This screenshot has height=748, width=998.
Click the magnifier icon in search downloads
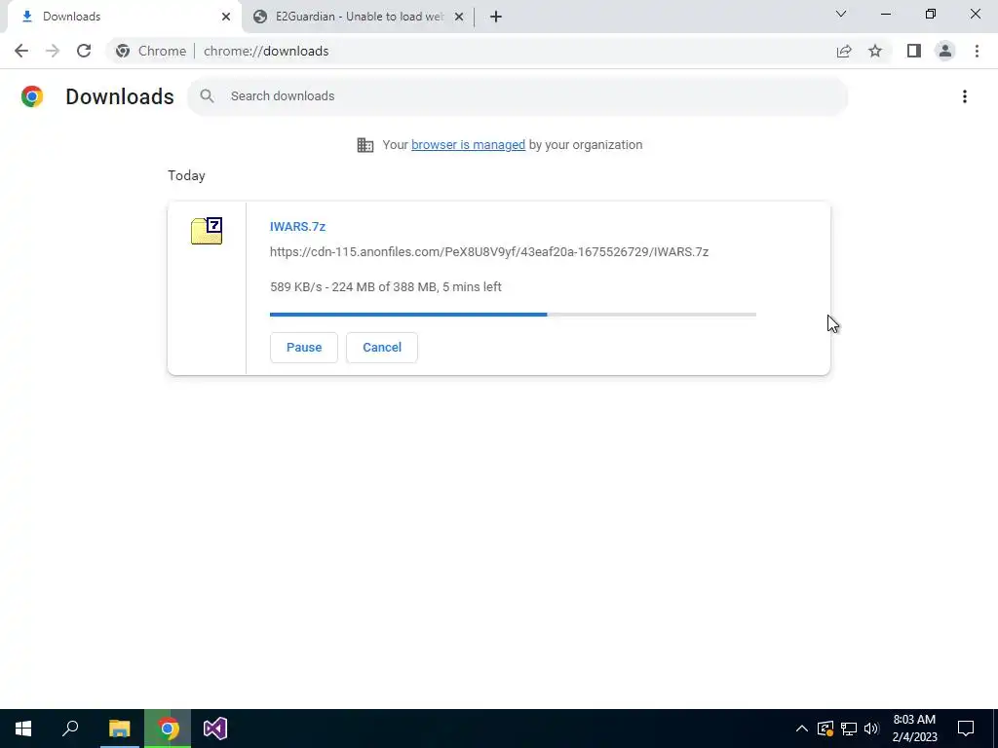(x=207, y=96)
